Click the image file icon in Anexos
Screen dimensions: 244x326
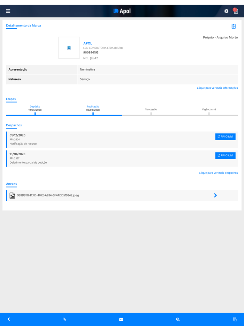[x=12, y=195]
